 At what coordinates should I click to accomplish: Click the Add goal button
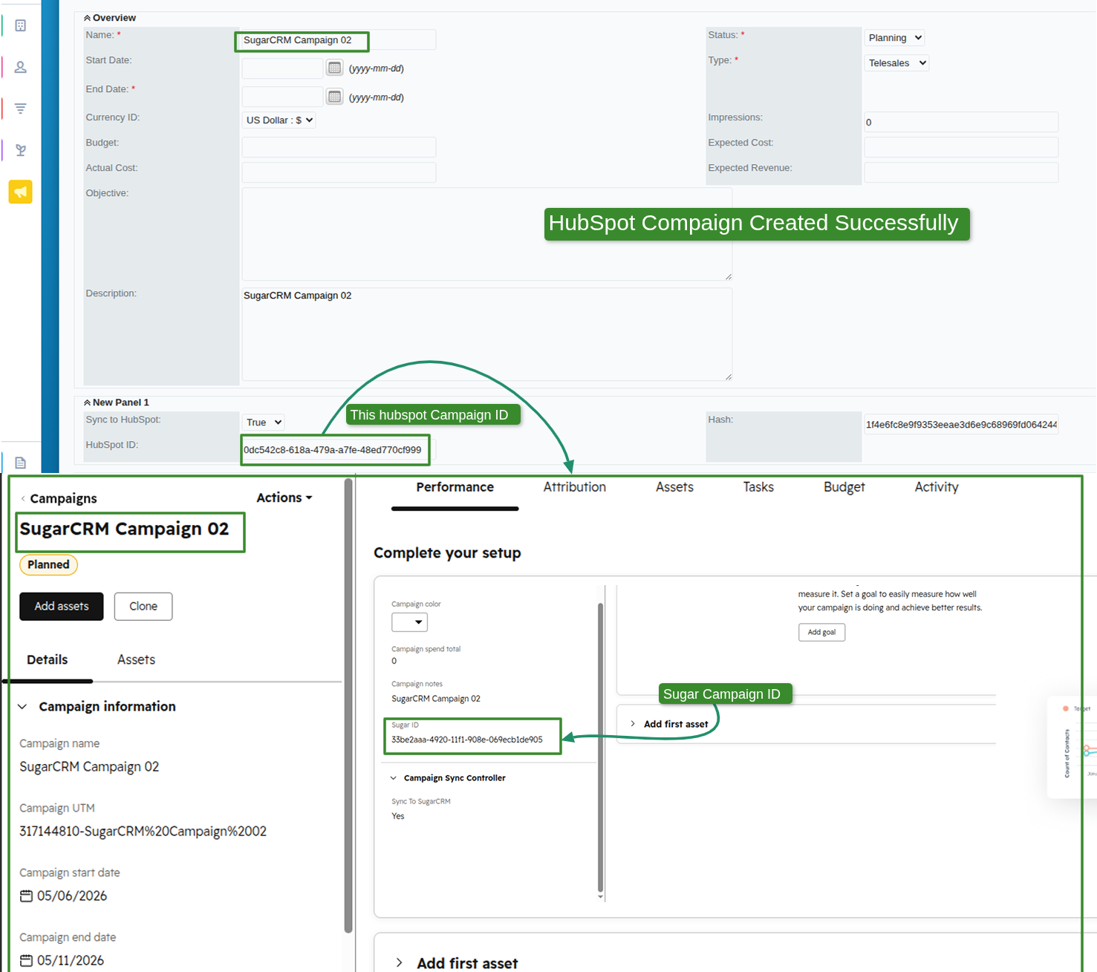821,632
